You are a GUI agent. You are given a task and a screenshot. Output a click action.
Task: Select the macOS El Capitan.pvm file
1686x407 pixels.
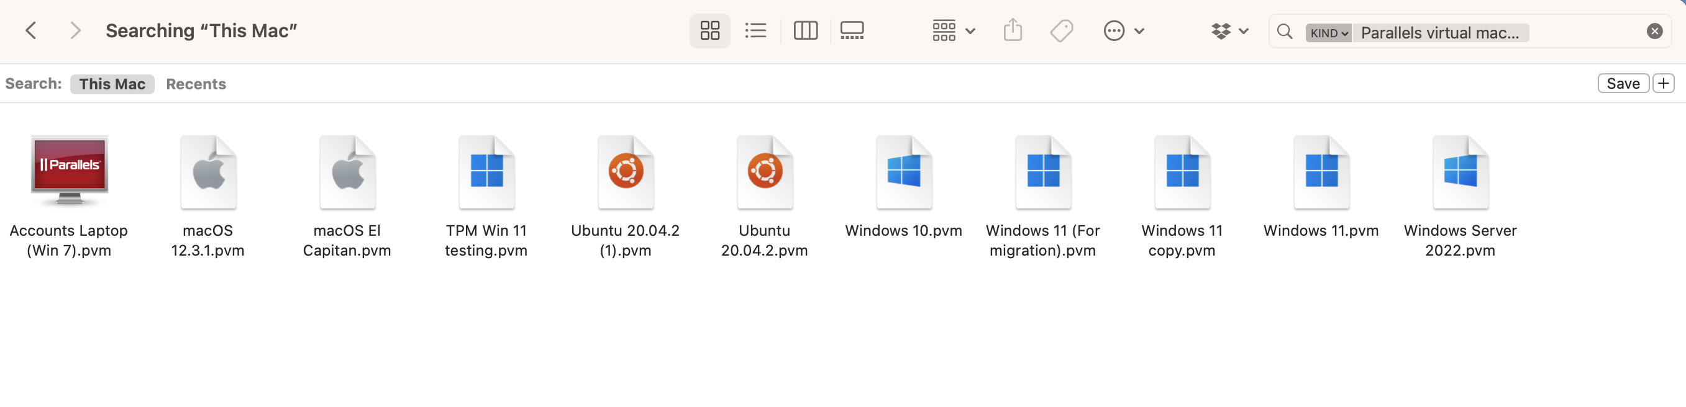(x=347, y=172)
